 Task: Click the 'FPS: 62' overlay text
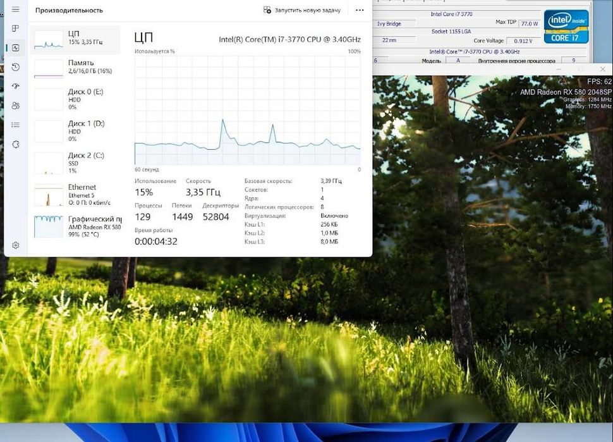tap(599, 82)
